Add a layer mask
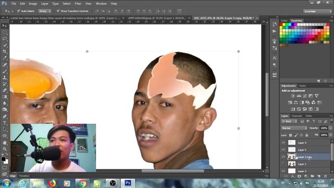This screenshot has width=334, height=188. [299, 177]
